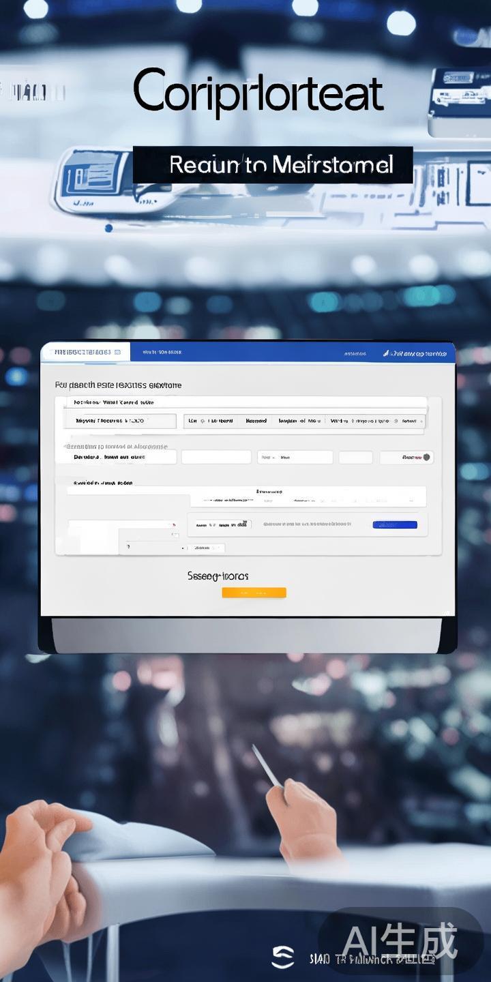Viewport: 491px width, 982px height.
Task: Open the second item in the blue header bar
Action: point(162,353)
